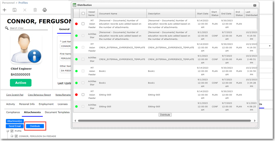Close the Distribution dialog
275x141 pixels.
tap(255, 5)
